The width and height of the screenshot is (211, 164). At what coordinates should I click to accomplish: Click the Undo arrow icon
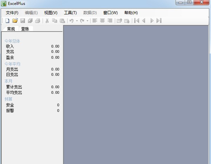71,21
